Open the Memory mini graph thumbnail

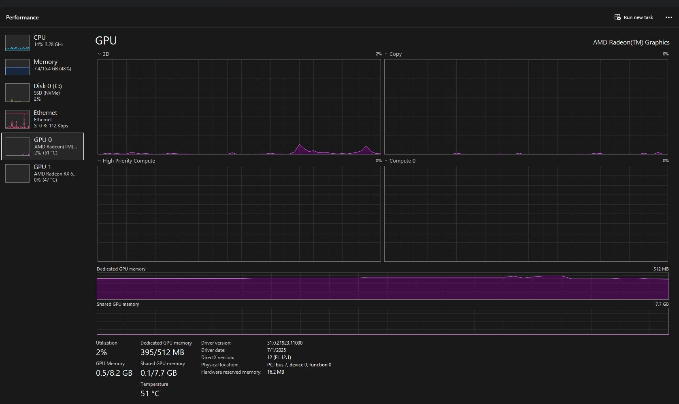point(17,67)
